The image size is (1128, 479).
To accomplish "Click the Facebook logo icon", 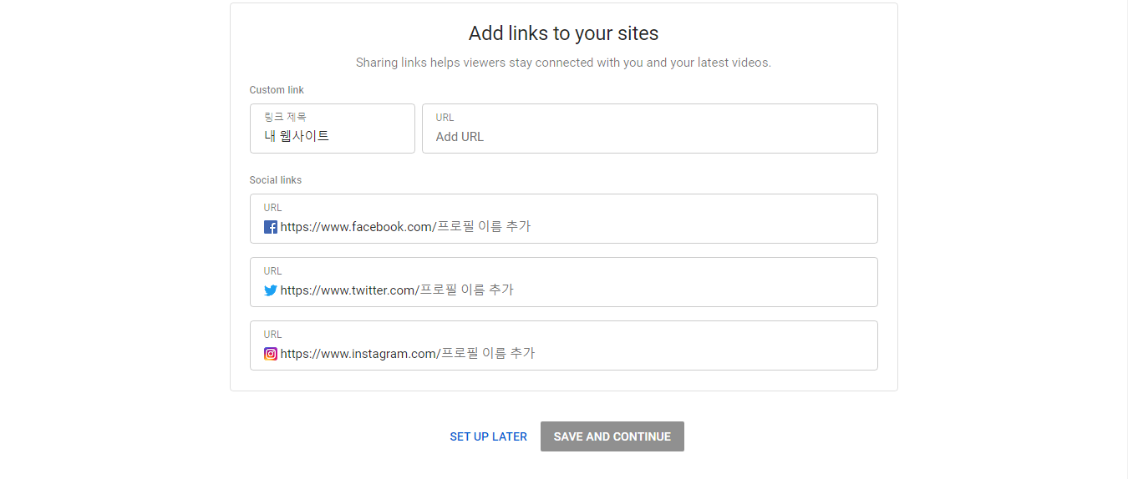I will pos(271,227).
